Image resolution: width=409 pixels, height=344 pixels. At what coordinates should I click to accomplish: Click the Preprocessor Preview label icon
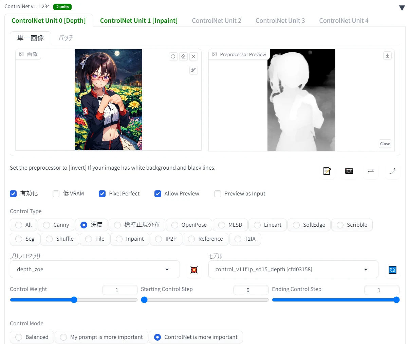tap(215, 54)
